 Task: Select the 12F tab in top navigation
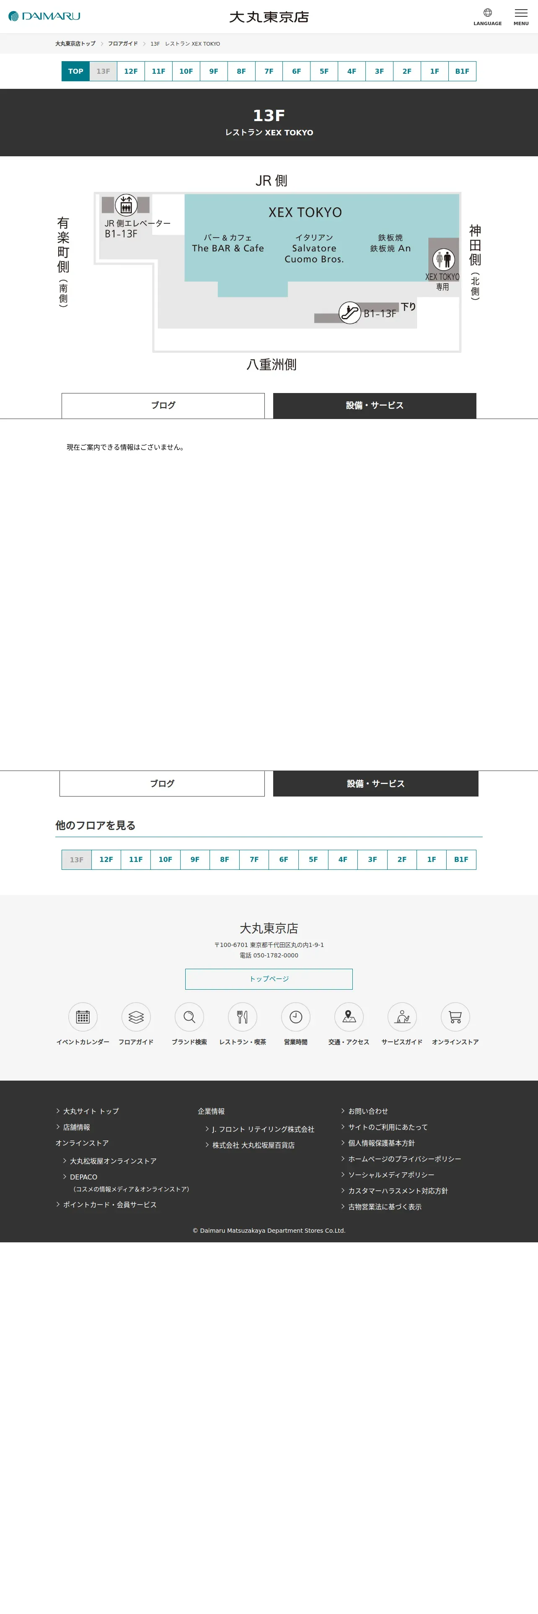pos(131,71)
